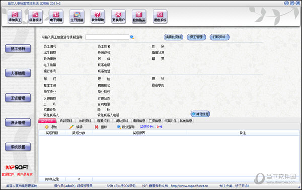The height and width of the screenshot is (190, 302).
Task: Click the 员工姓名 field label
Action: (x=104, y=46)
